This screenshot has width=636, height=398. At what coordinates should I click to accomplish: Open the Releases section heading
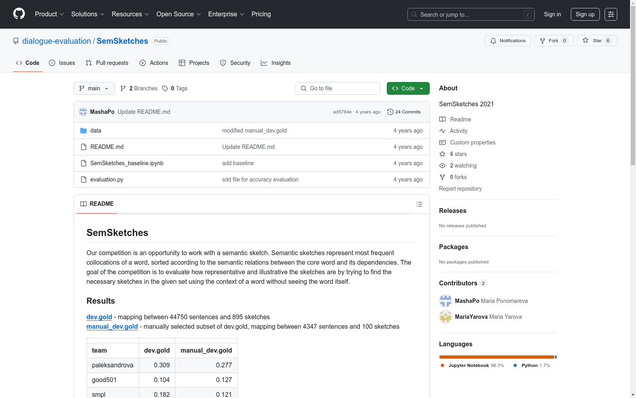click(x=453, y=211)
